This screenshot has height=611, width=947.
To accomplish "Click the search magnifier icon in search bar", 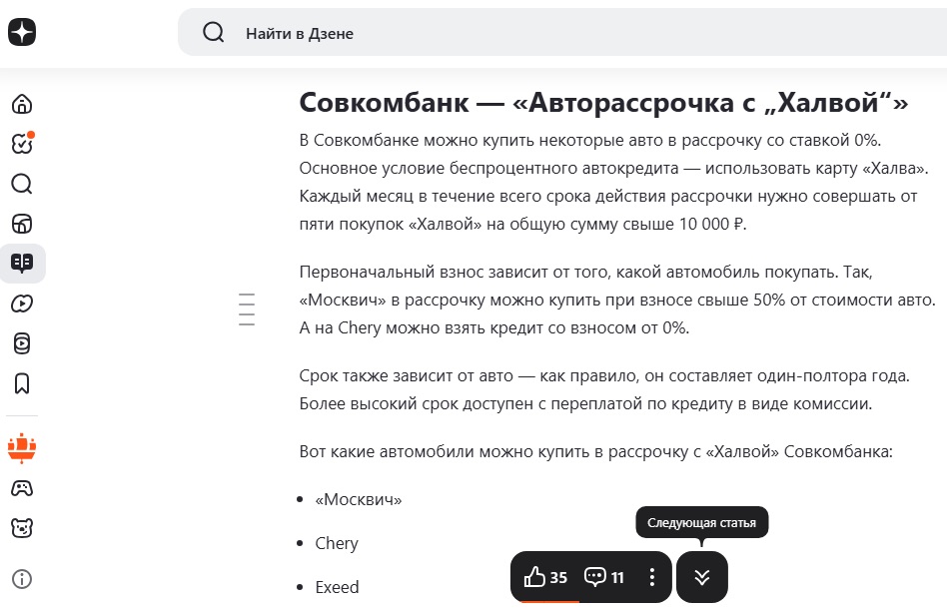I will (x=213, y=32).
